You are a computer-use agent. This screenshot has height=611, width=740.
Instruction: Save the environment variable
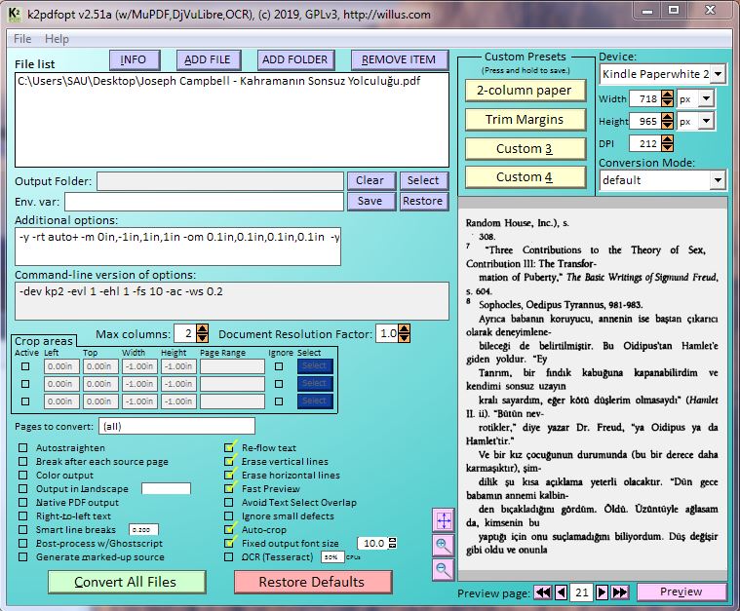click(x=370, y=201)
